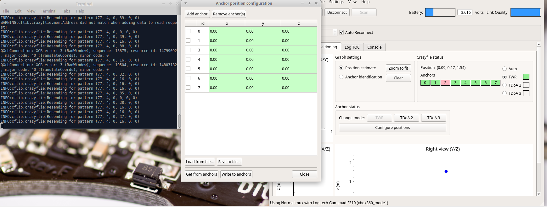Click the Link Quality progress bar
The width and height of the screenshot is (547, 207).
525,13
